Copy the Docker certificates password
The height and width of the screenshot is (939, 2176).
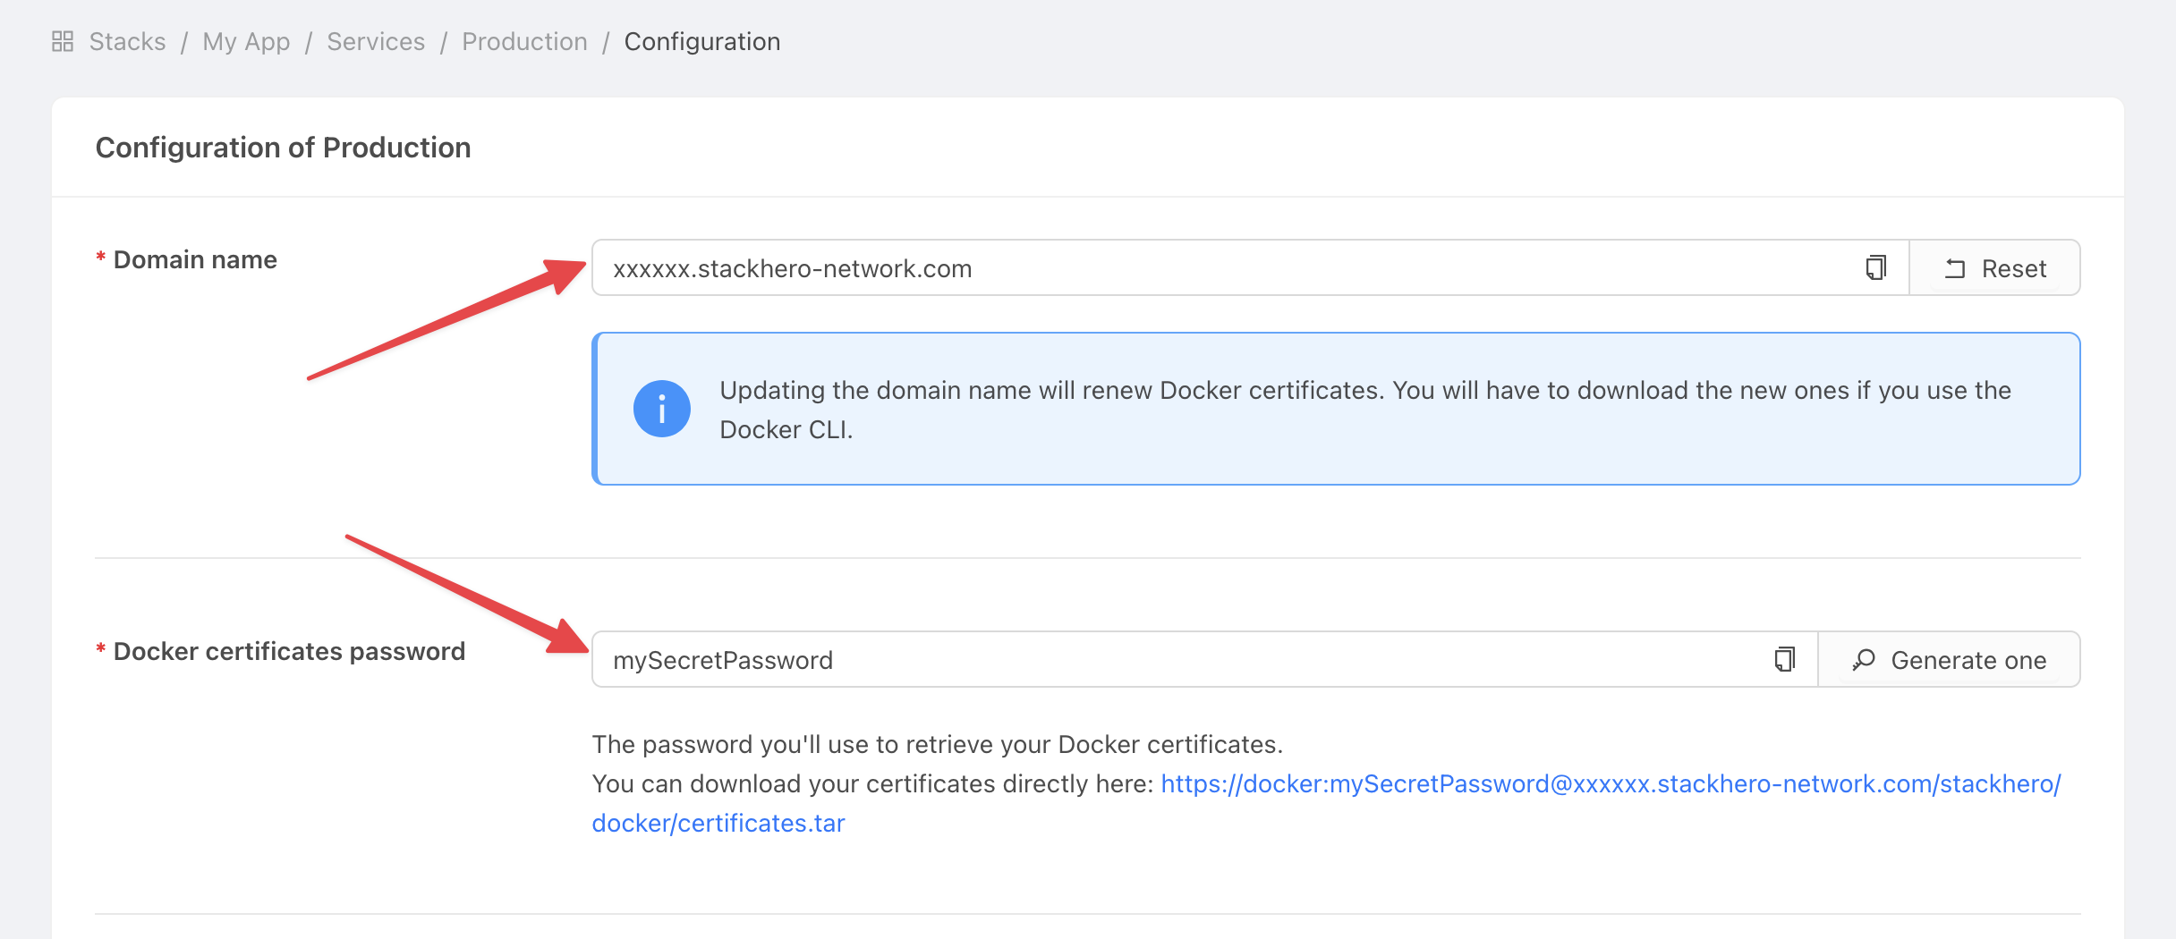click(x=1784, y=660)
